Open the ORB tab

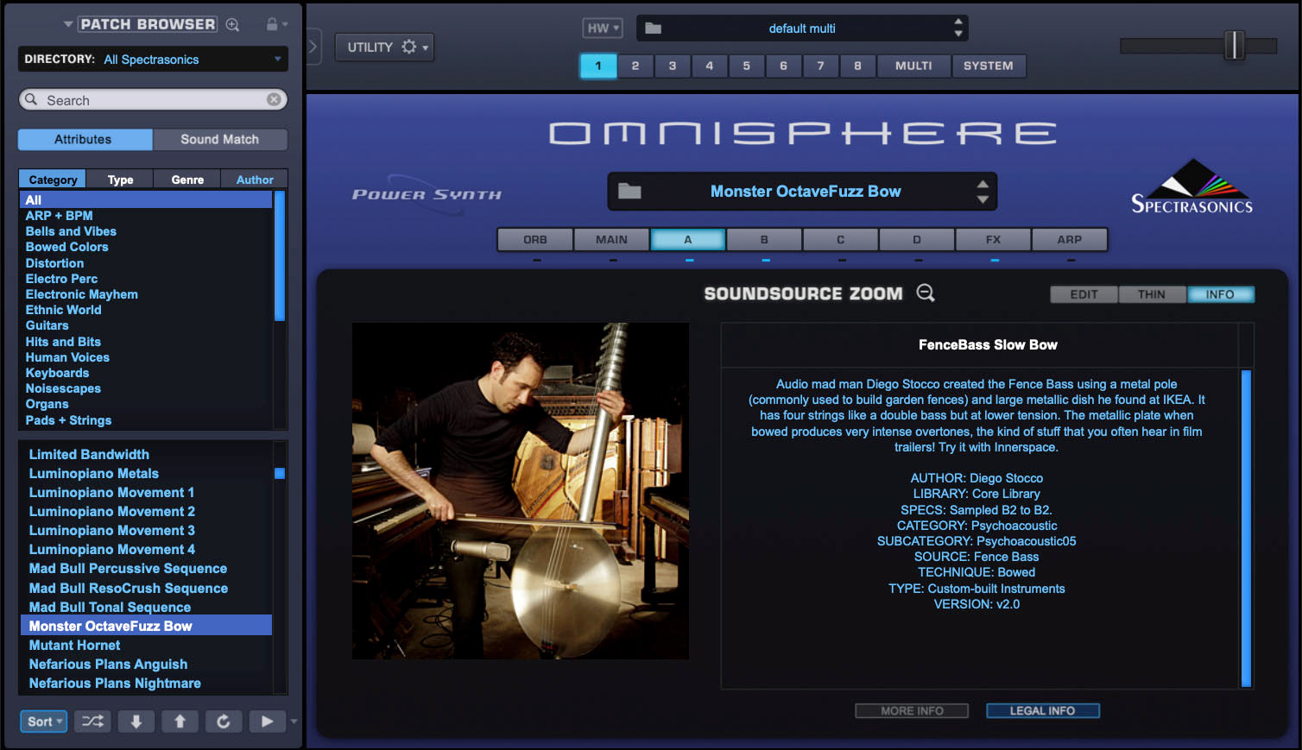535,239
